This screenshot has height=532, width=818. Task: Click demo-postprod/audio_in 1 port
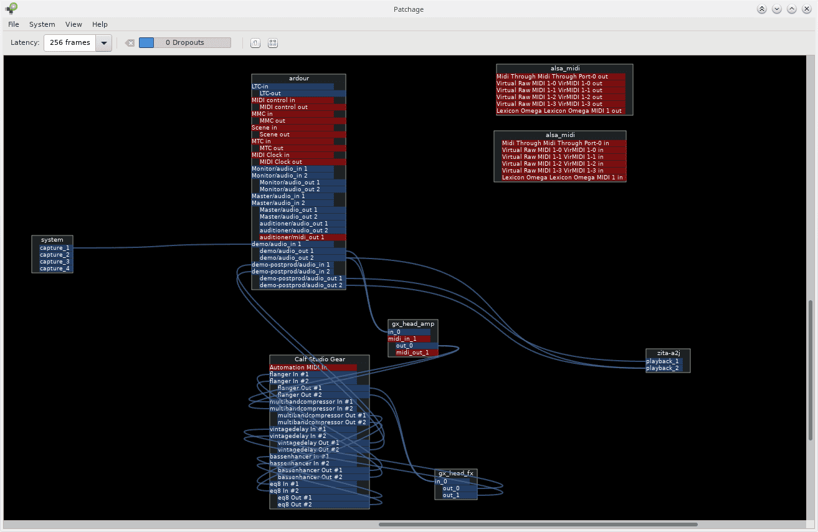[x=293, y=265]
